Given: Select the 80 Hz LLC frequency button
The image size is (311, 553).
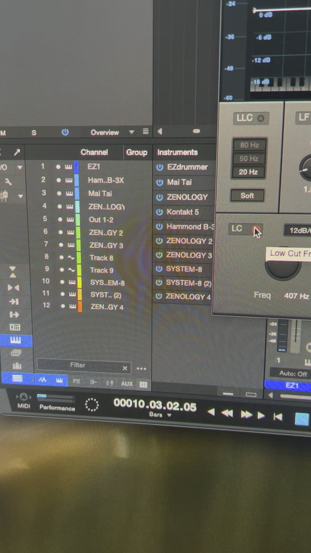Looking at the screenshot, I should tap(249, 145).
